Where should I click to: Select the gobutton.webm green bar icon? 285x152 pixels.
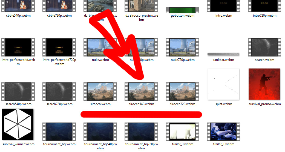(182, 10)
